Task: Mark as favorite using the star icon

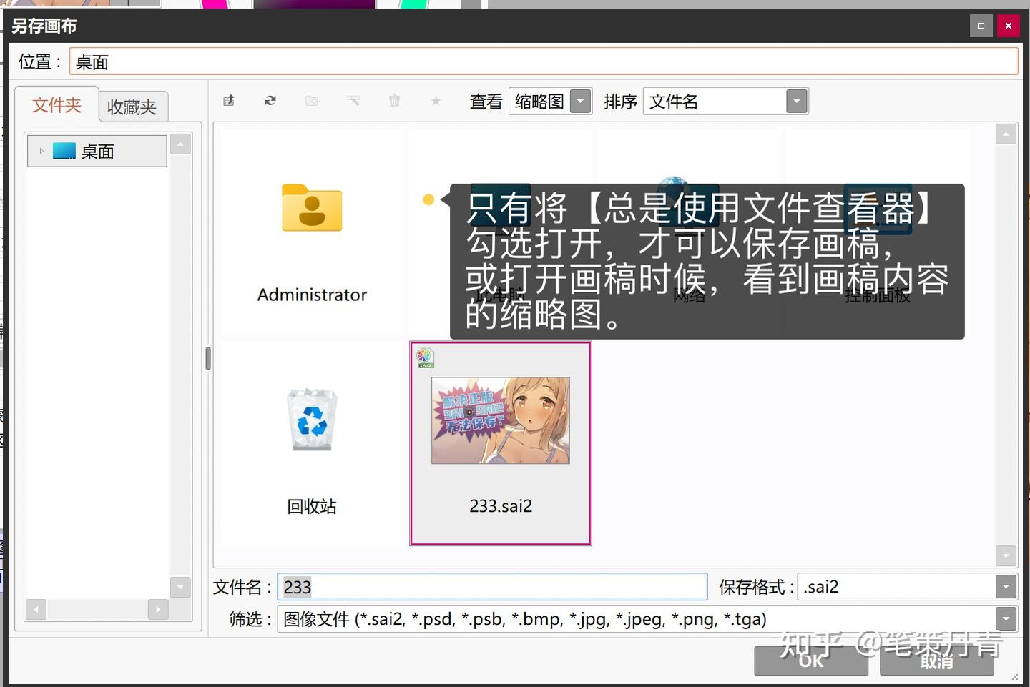Action: click(436, 101)
